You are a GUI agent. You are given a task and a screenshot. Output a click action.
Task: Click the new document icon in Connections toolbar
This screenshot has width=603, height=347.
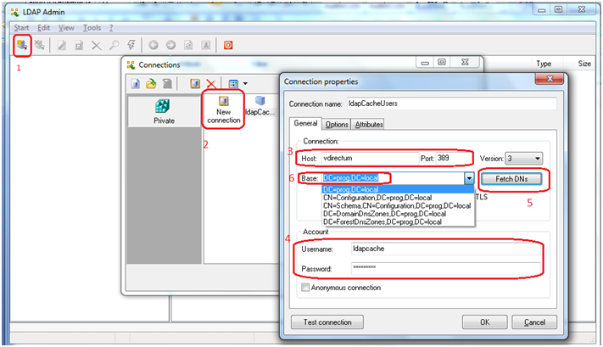[x=136, y=83]
